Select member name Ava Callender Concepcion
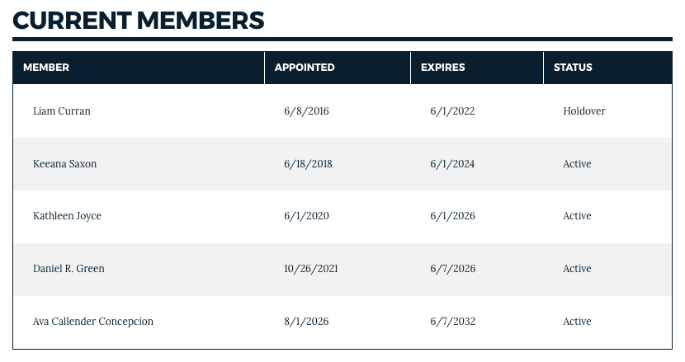Viewport: 685px width, 362px height. click(x=93, y=322)
